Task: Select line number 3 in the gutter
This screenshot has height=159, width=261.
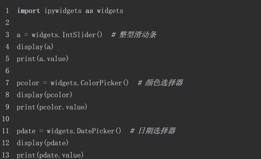Action: [x=7, y=35]
